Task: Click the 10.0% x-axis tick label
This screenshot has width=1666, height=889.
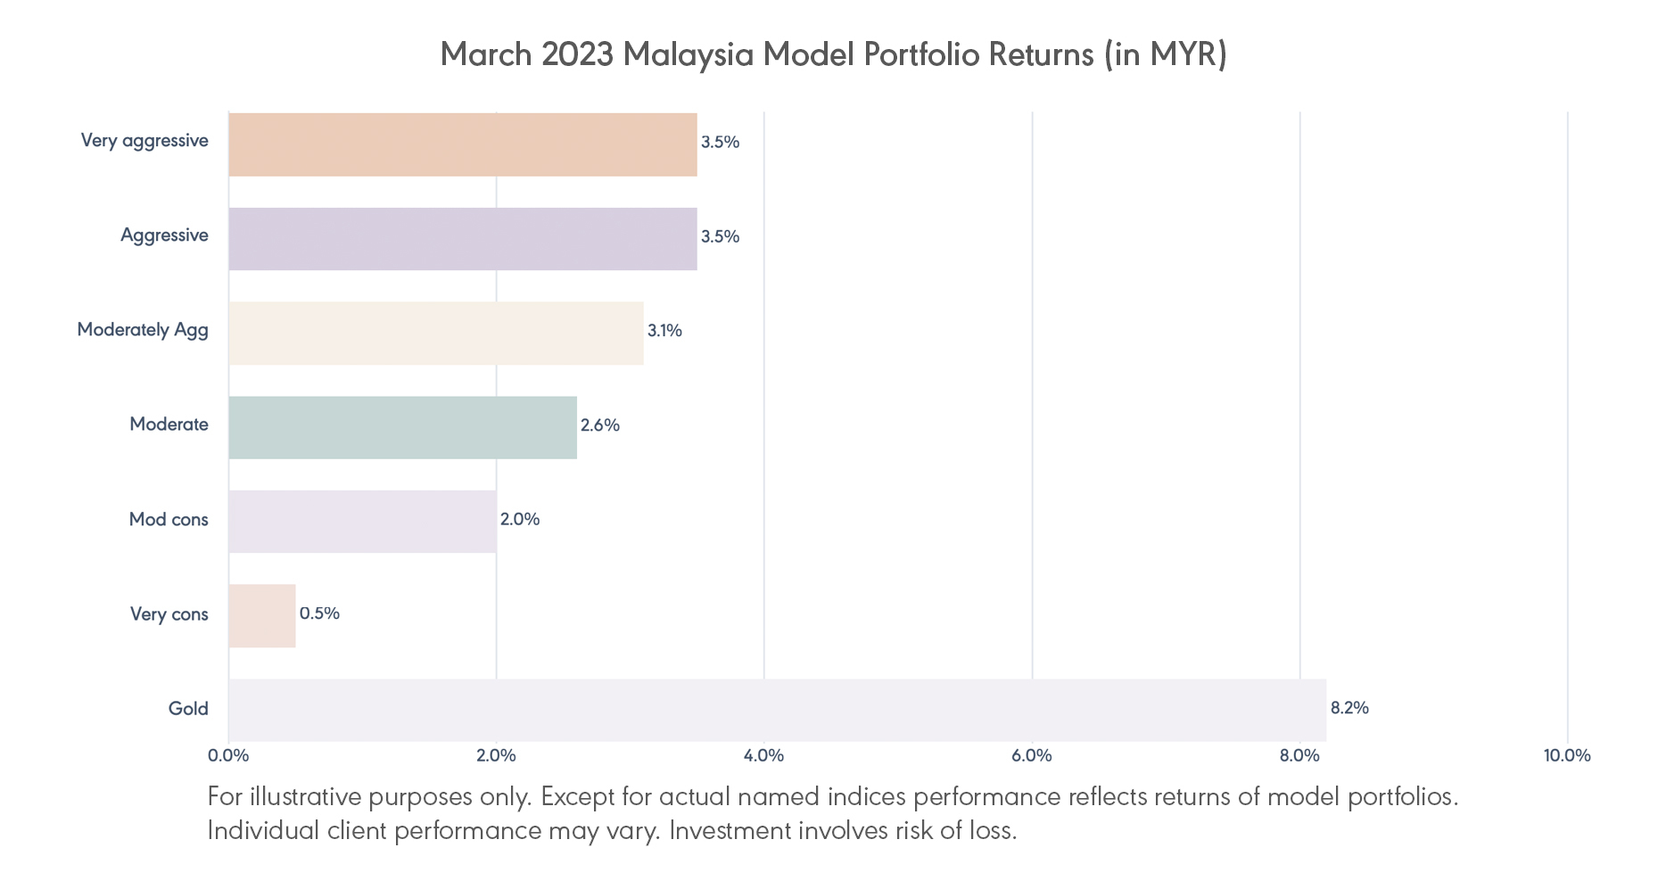Action: (1566, 756)
